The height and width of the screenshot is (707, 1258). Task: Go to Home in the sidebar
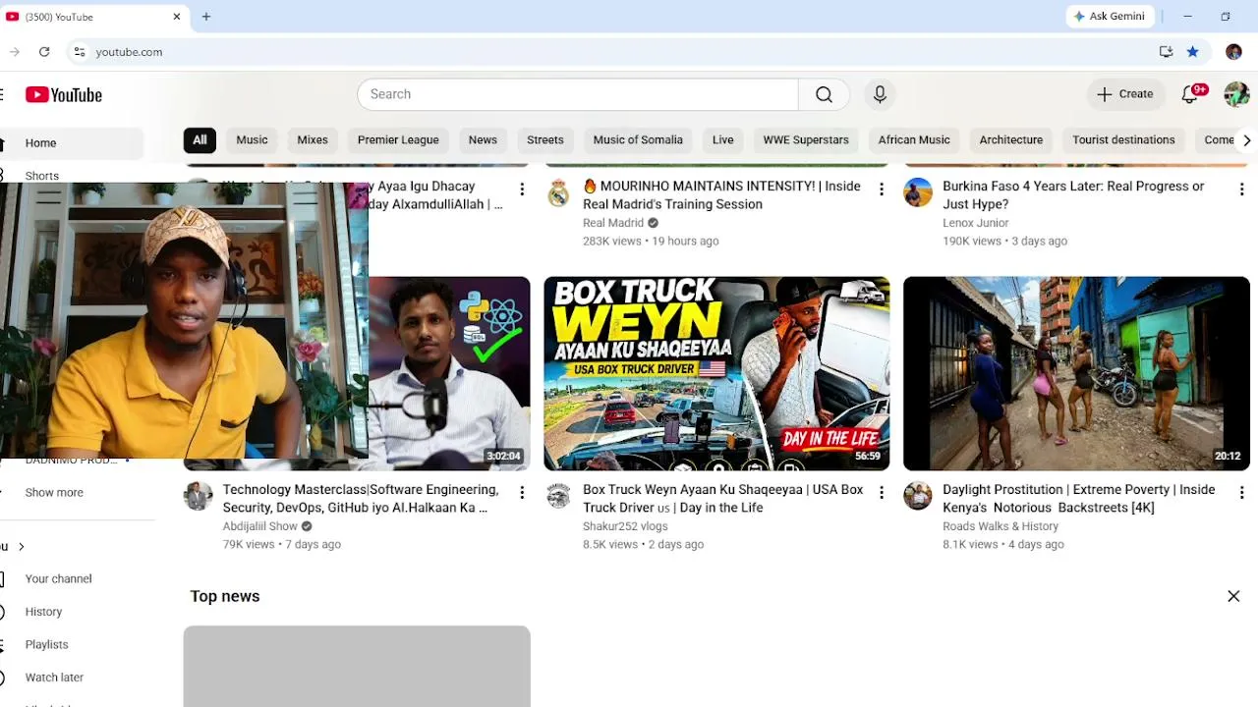tap(72, 143)
